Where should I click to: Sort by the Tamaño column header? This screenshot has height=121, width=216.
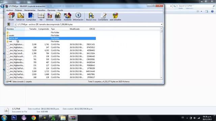(31, 29)
